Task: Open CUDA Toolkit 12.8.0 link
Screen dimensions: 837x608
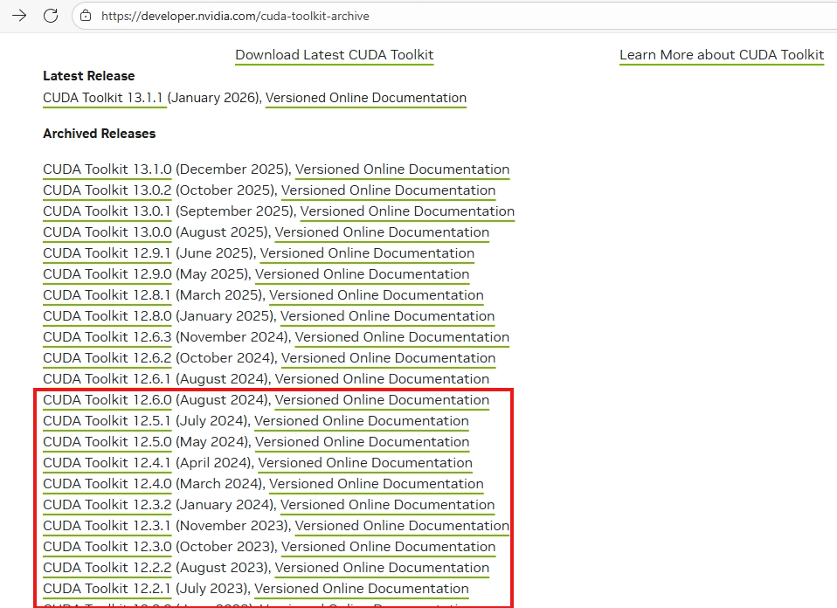Action: point(107,316)
